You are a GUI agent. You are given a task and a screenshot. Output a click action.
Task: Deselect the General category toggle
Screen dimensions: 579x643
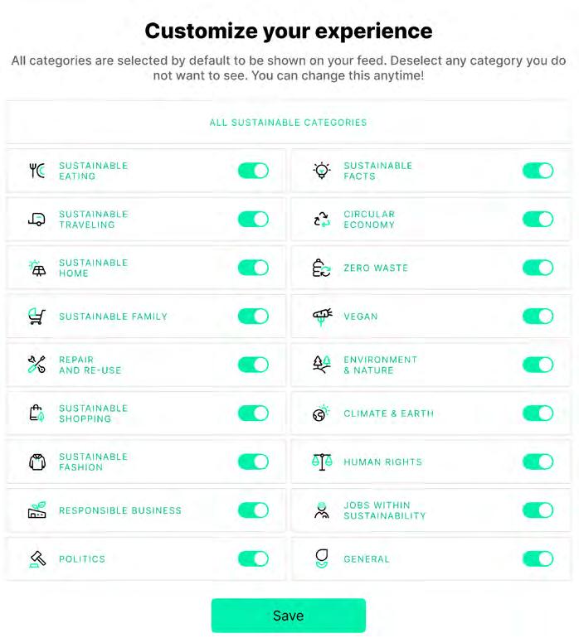pos(538,558)
